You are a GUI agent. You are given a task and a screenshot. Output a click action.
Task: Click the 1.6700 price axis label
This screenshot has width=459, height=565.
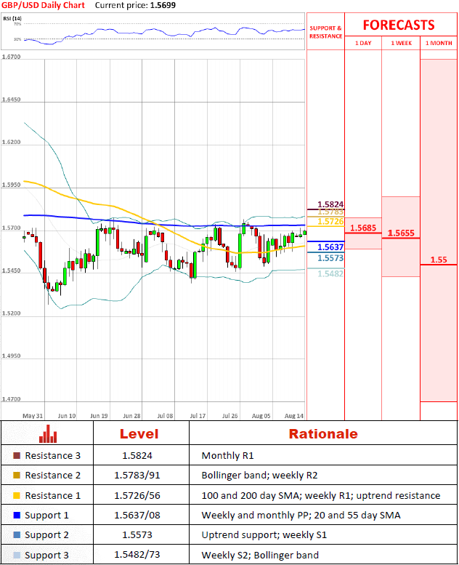[x=11, y=57]
